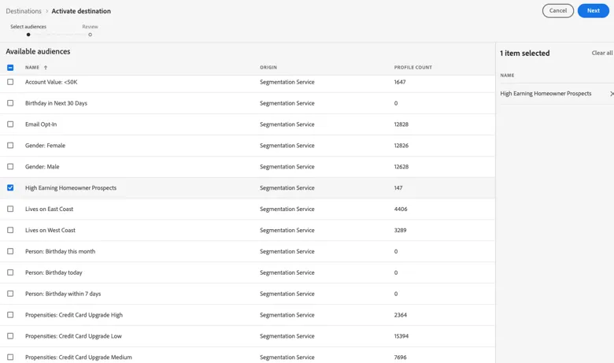Click profile count 2364
Image resolution: width=614 pixels, height=363 pixels.
400,314
